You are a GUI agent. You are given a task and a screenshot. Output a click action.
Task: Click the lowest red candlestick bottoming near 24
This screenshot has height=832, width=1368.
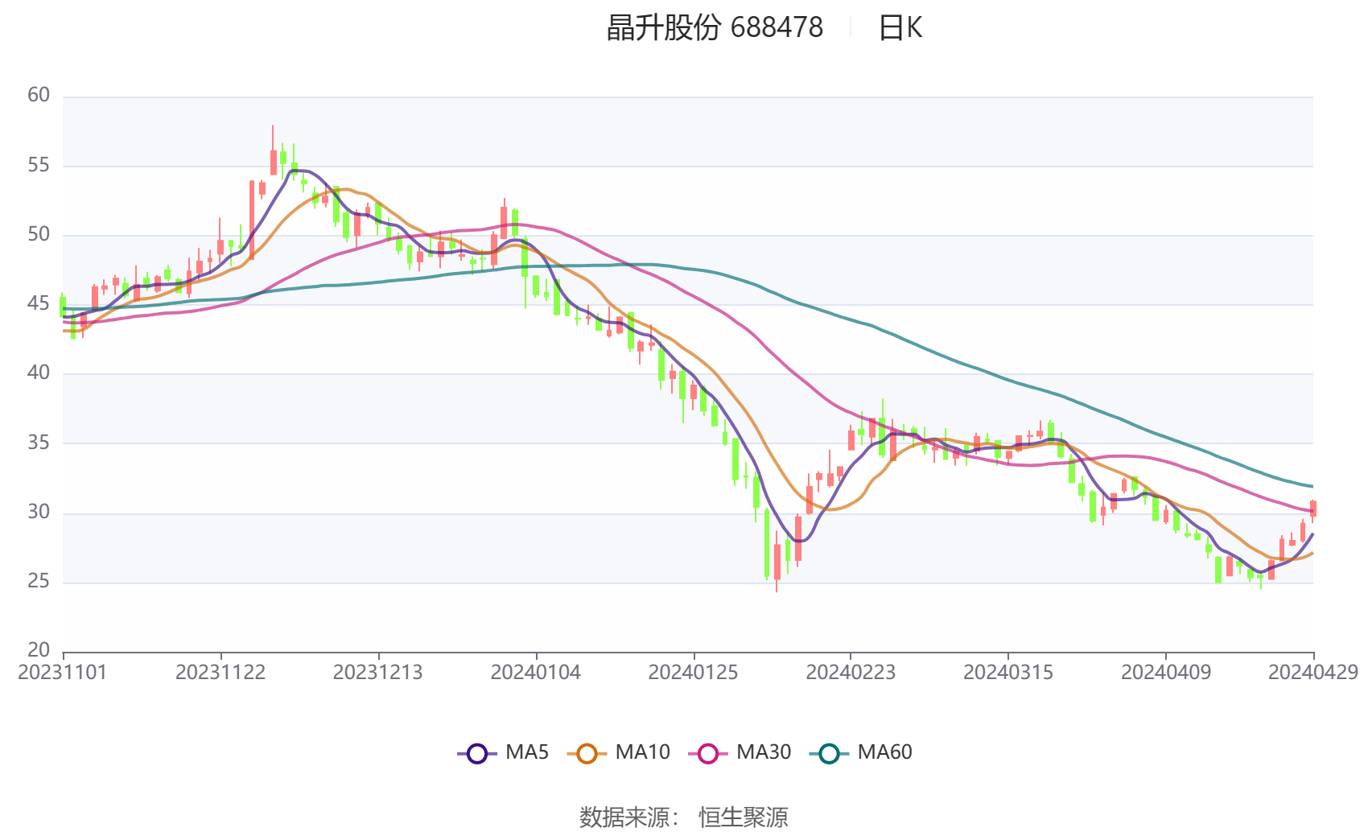(777, 562)
